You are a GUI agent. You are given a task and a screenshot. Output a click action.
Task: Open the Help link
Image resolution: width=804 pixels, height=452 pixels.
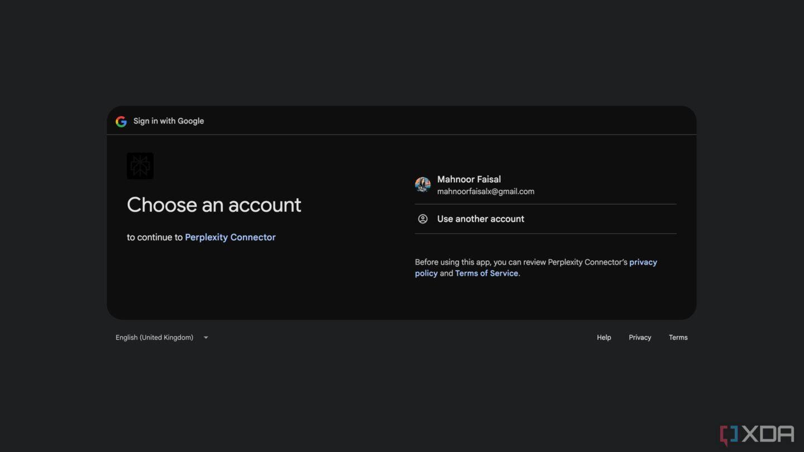click(x=604, y=337)
